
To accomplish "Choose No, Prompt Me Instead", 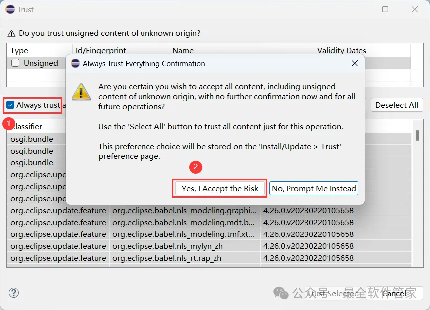I will pos(314,188).
